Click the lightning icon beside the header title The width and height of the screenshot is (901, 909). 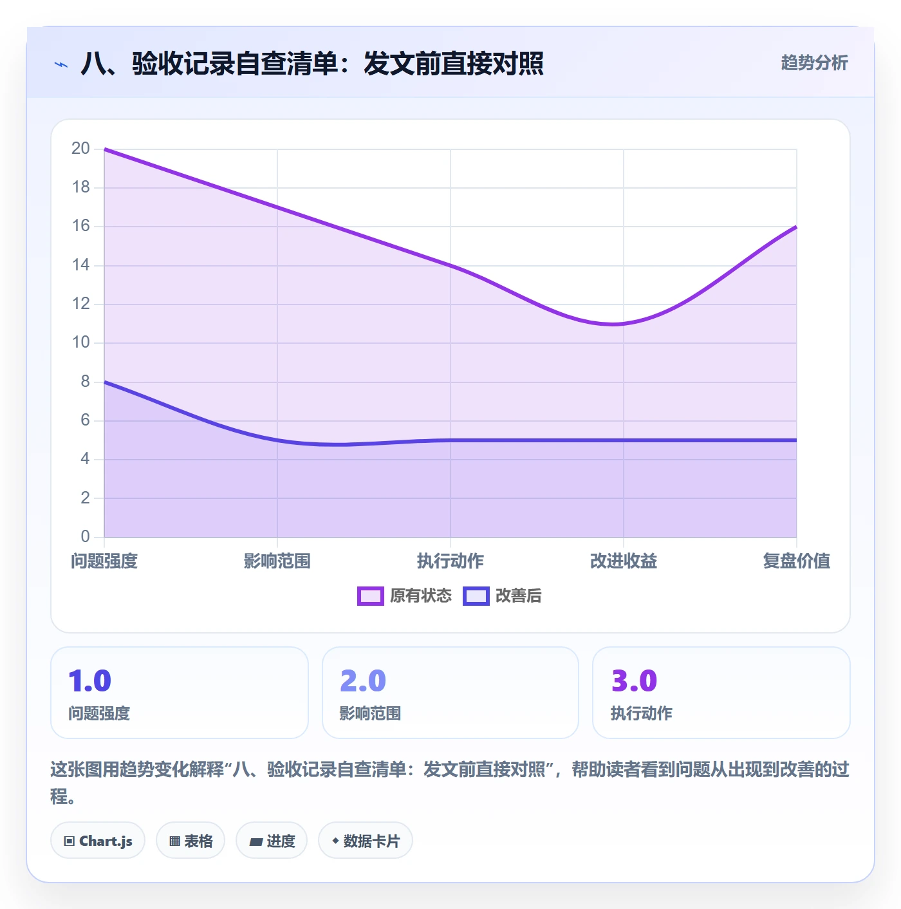coord(61,64)
